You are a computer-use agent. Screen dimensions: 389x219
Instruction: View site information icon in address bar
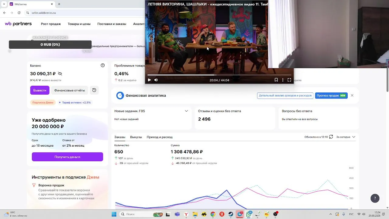[28, 13]
